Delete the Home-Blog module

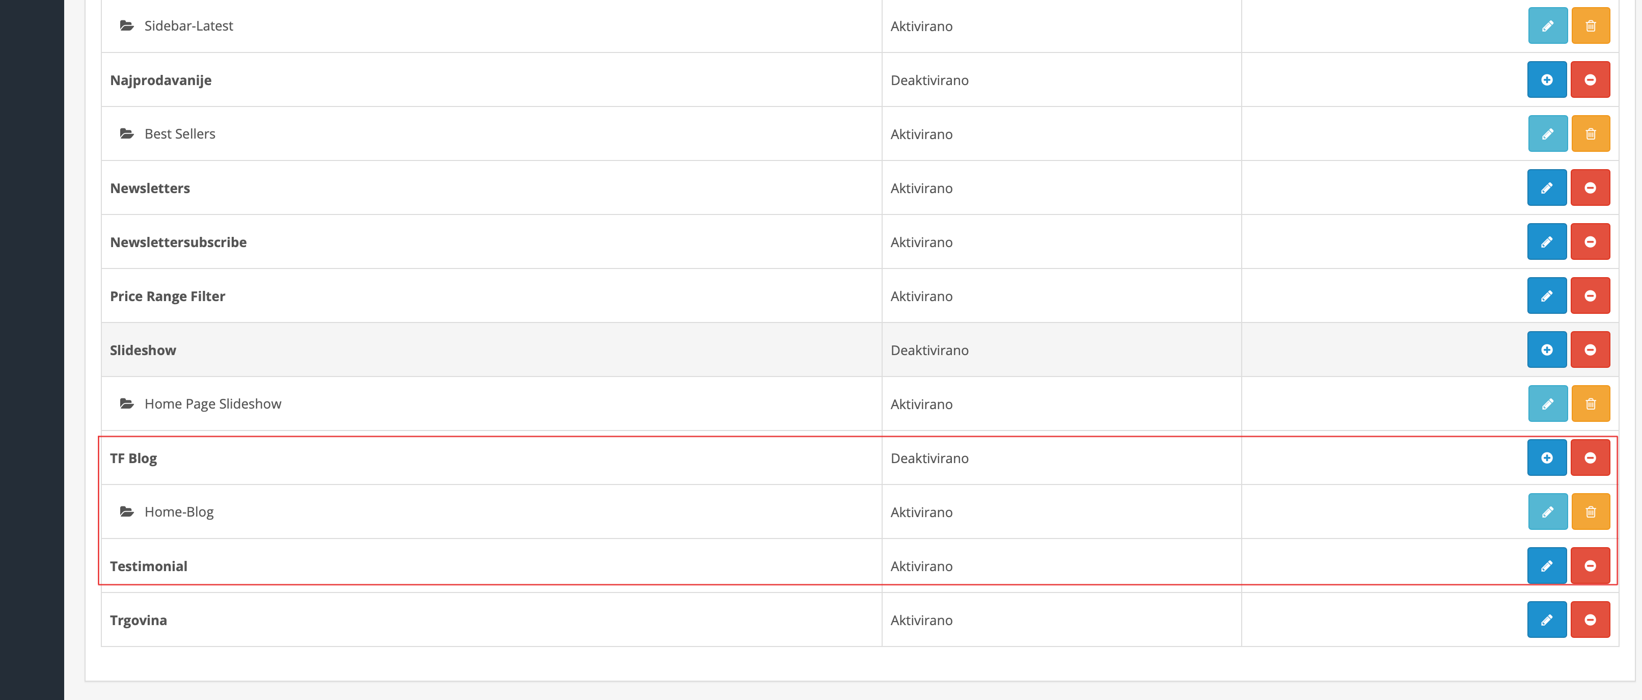pyautogui.click(x=1591, y=511)
